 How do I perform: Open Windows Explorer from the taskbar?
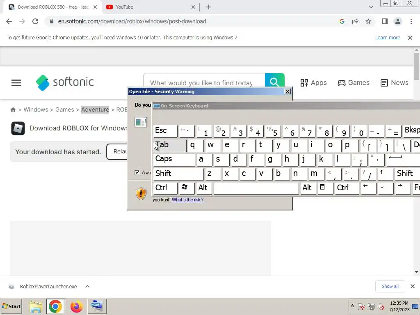coord(35,306)
